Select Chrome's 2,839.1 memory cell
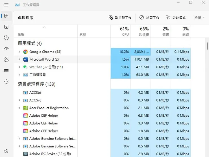The height and width of the screenshot is (157, 209). coord(141,52)
